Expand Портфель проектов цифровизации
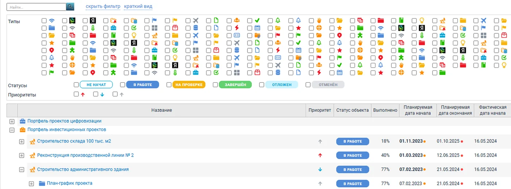The width and height of the screenshot is (511, 189). pyautogui.click(x=12, y=121)
